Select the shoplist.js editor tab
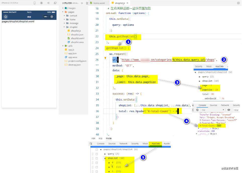 pyautogui.click(x=120, y=3)
